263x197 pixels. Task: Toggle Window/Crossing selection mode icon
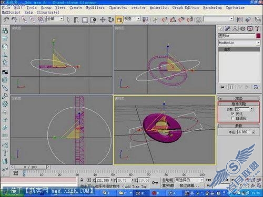(93, 19)
